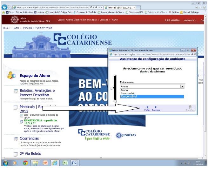208x170 pixels.
Task: Click the add-to-favorites-bar star icon
Action: [x=3, y=12]
